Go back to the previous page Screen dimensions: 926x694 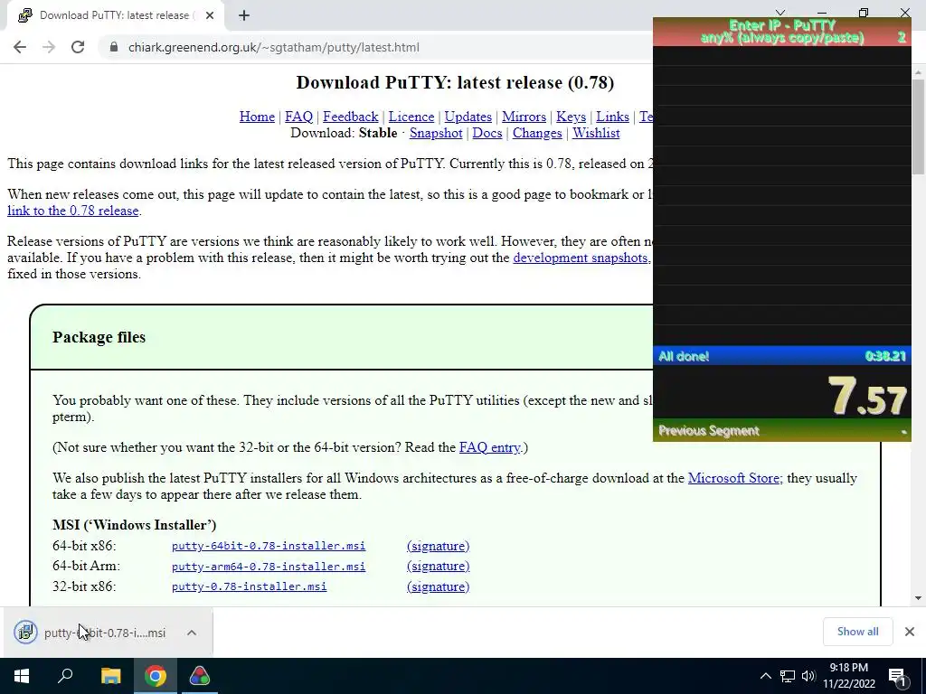point(20,47)
